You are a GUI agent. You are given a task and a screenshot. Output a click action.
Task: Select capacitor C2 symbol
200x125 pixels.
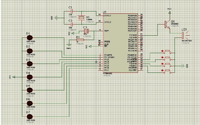[x=71, y=24]
